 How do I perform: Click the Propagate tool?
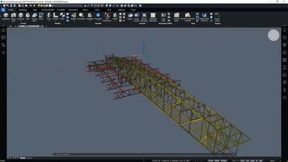(98, 16)
